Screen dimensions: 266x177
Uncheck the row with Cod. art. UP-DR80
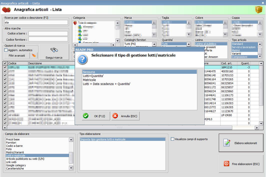tap(5, 115)
